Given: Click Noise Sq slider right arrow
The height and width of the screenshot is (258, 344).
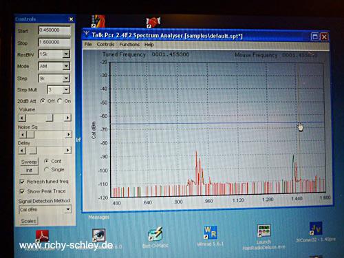Looking at the screenshot, I should click(x=68, y=134).
